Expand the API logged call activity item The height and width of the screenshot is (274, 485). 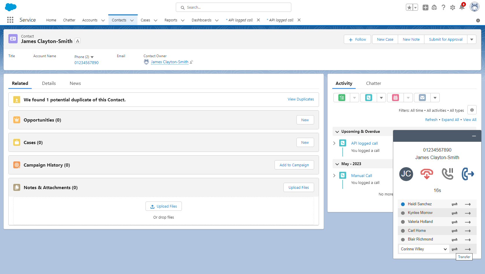(x=334, y=143)
